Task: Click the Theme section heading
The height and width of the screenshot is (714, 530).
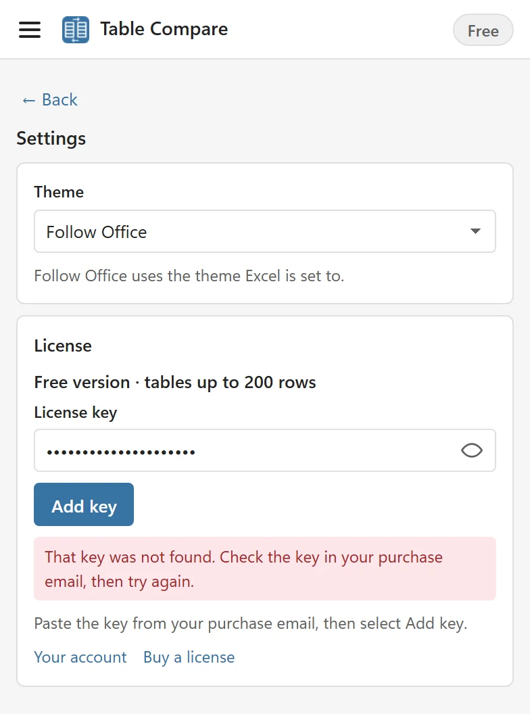Action: tap(59, 192)
